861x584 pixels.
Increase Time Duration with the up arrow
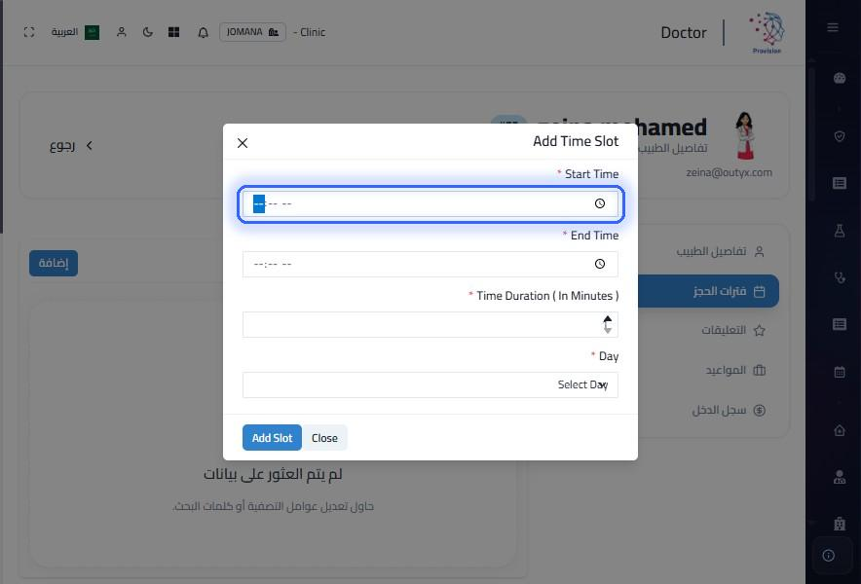pos(608,319)
